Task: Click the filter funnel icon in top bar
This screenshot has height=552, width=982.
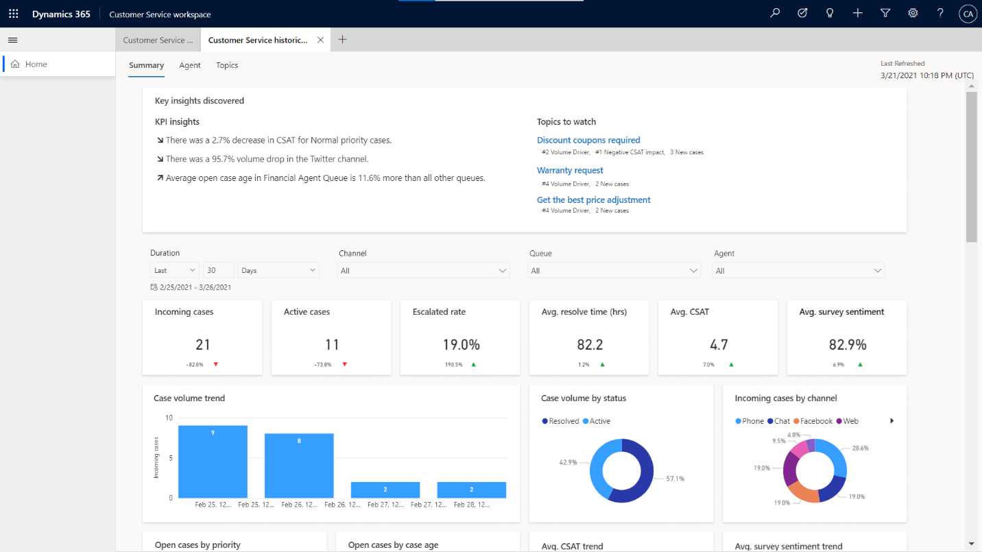Action: [x=885, y=13]
